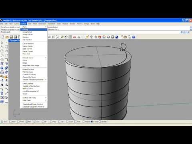
Task: Click the Perspective viewport title label
Action: 14,40
